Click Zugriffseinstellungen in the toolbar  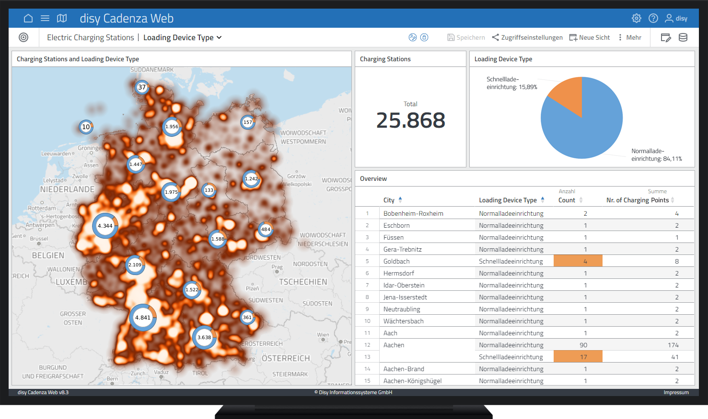[527, 37]
